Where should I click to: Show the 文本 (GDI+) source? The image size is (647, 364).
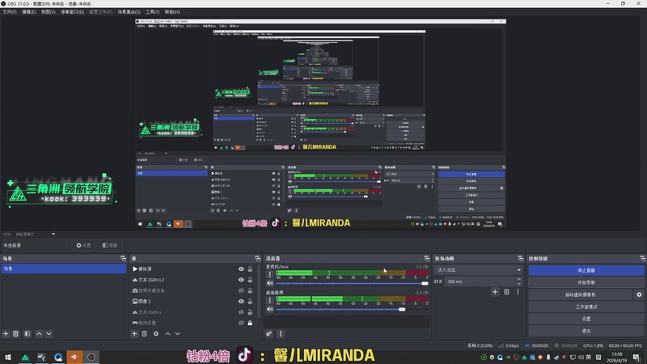241,312
